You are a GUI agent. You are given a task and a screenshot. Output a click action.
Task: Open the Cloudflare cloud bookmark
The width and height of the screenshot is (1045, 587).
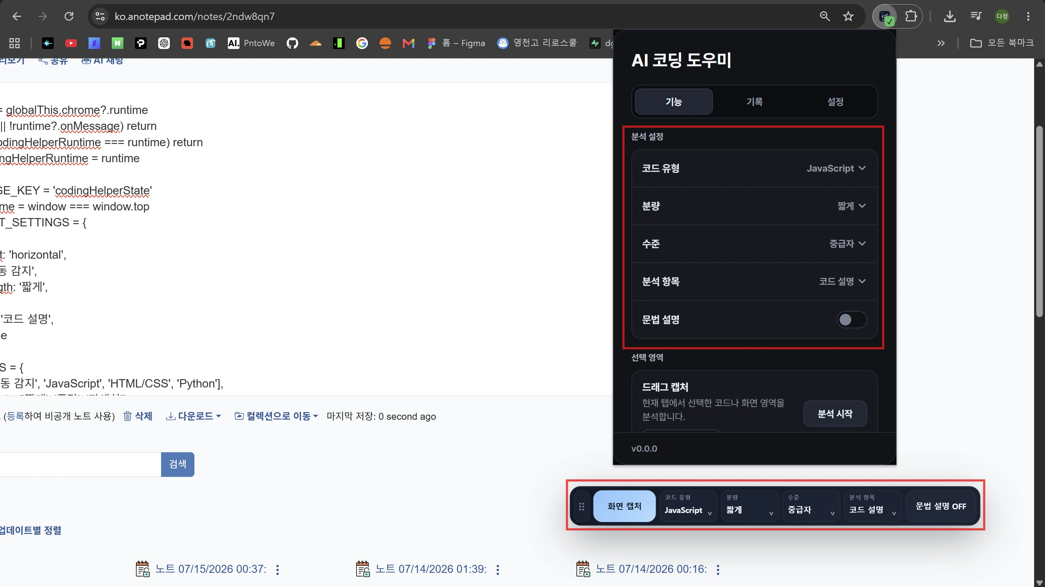(315, 43)
